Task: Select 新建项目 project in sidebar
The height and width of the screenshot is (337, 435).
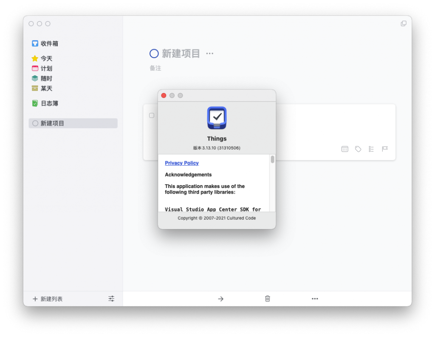Action: click(73, 124)
